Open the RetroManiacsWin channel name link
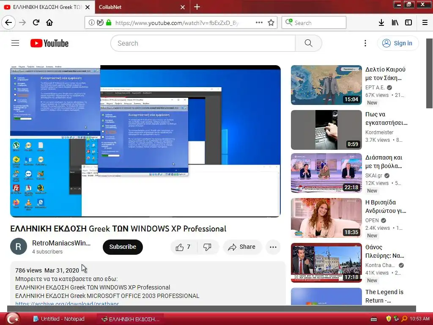The image size is (433, 325). 61,243
